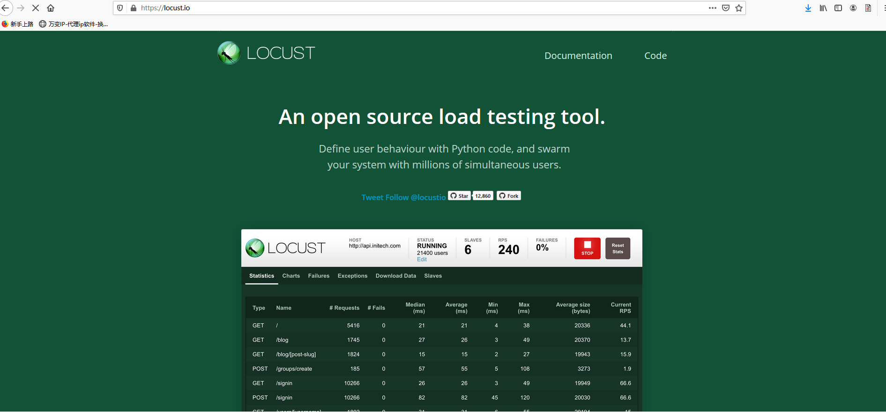Toggle the sidebar view
The image size is (886, 413).
838,8
